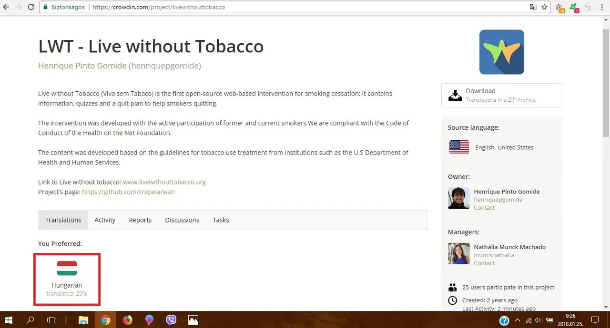The height and width of the screenshot is (328, 610).
Task: Click the blue help question mark in the tray
Action: tap(504, 320)
